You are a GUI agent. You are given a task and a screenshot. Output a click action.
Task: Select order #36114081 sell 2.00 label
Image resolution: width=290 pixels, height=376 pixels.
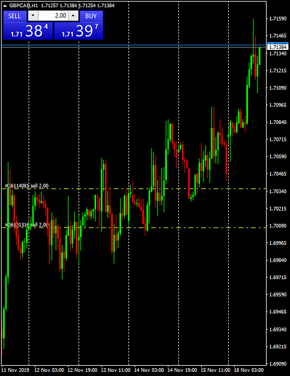26,186
